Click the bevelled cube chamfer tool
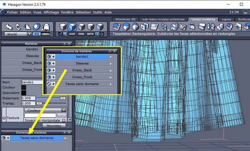Image resolution: width=250 pixels, height=151 pixels. click(x=135, y=26)
